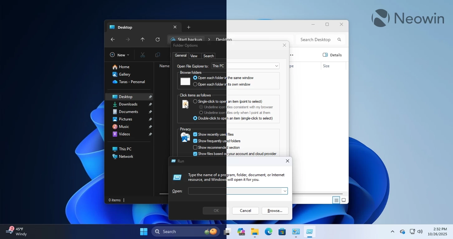This screenshot has width=453, height=239.
Task: Enable Show recommended section
Action: [195, 147]
